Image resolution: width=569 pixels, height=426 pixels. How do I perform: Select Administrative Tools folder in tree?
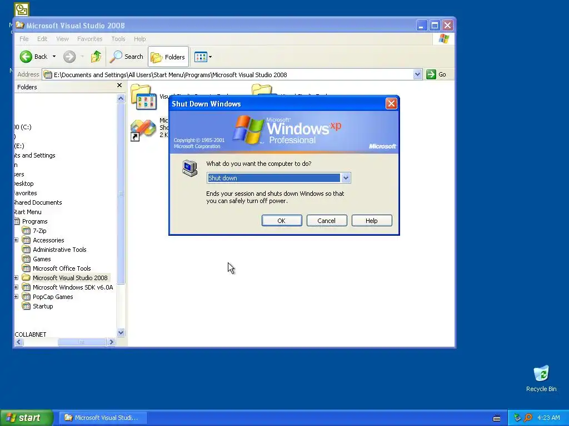point(59,250)
